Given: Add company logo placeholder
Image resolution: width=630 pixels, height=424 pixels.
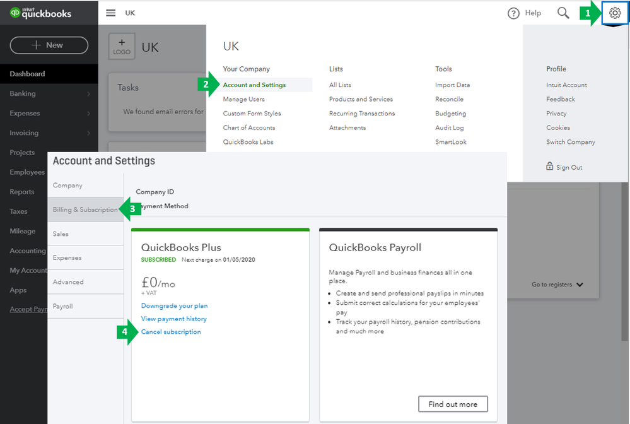Looking at the screenshot, I should 122,47.
